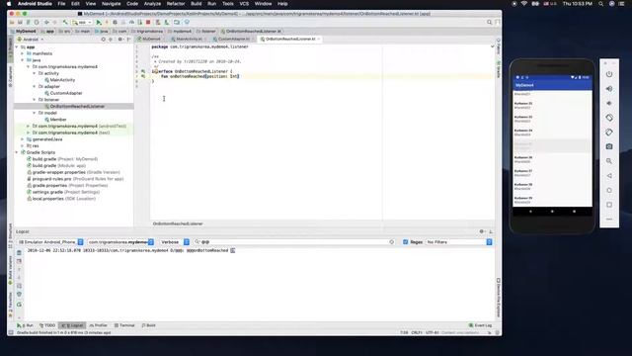Image resolution: width=632 pixels, height=356 pixels.
Task: Expand the manifests folder
Action: tap(23, 53)
